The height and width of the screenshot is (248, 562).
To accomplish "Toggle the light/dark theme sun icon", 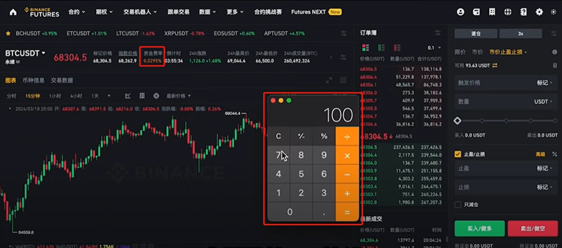I will 554,12.
